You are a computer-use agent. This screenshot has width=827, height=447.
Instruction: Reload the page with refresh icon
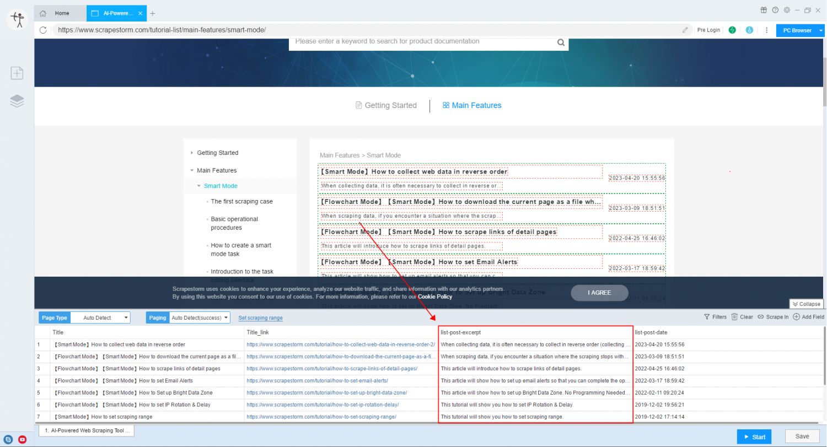pyautogui.click(x=44, y=30)
